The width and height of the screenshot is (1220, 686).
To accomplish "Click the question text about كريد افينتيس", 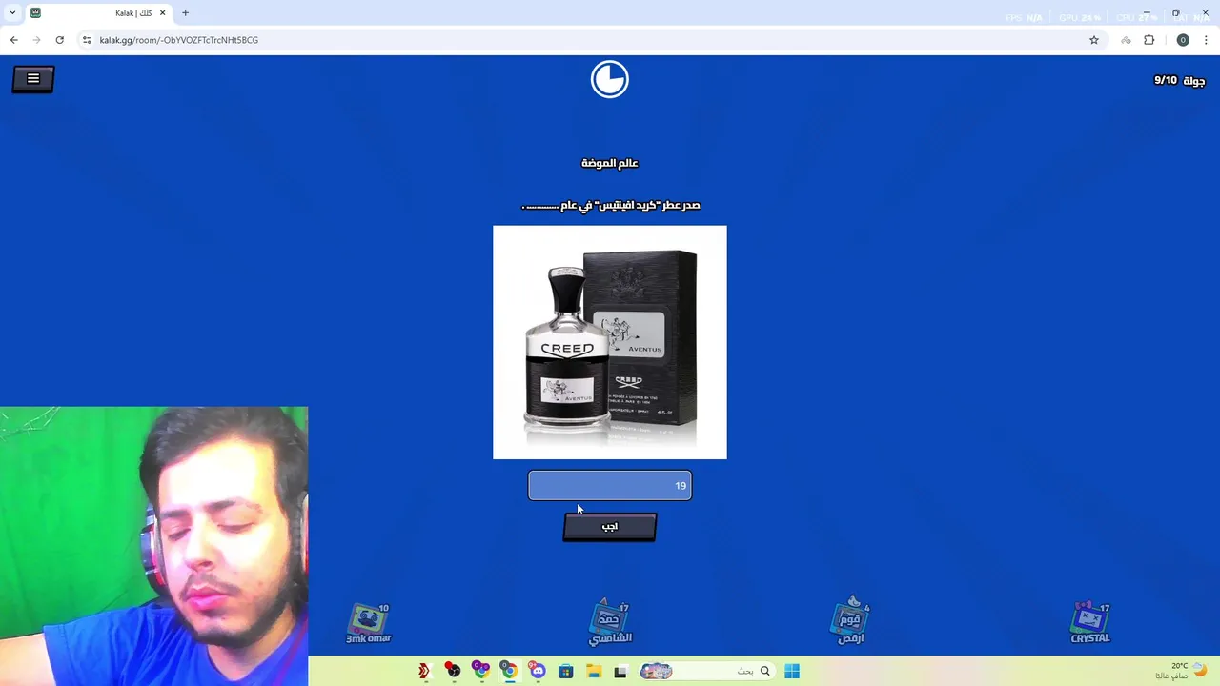I will [x=611, y=205].
